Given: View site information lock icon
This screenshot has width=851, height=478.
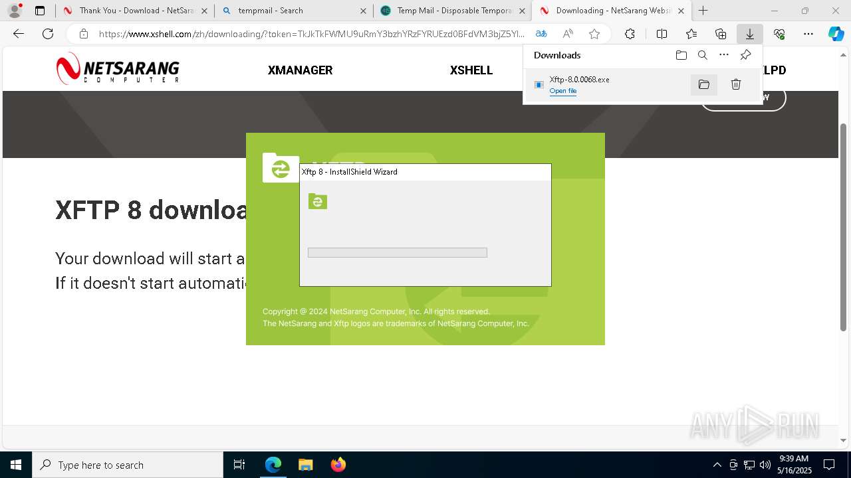Looking at the screenshot, I should [x=84, y=34].
